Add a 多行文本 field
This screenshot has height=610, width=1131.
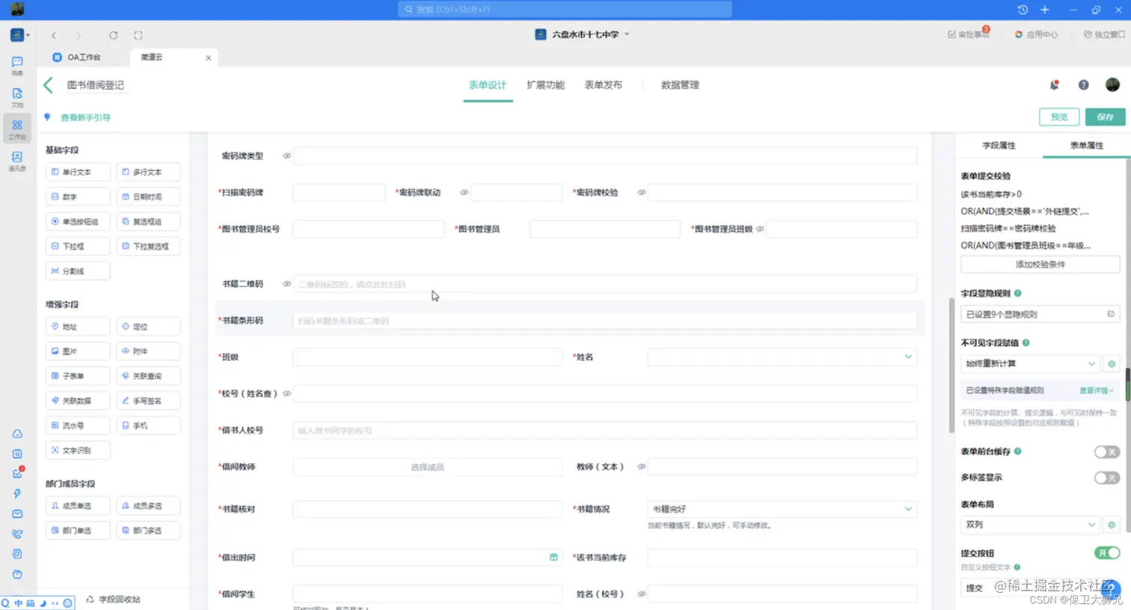pos(148,172)
